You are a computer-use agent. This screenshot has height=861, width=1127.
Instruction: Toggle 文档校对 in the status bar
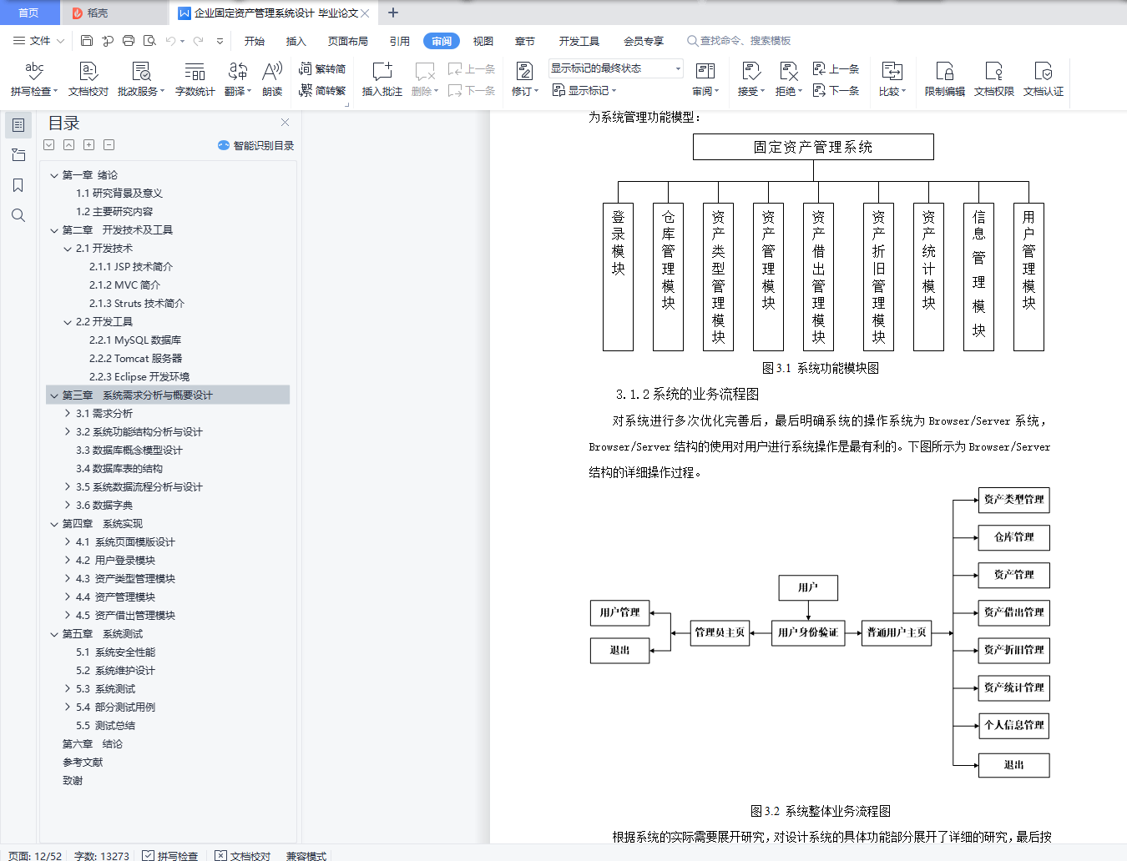243,855
